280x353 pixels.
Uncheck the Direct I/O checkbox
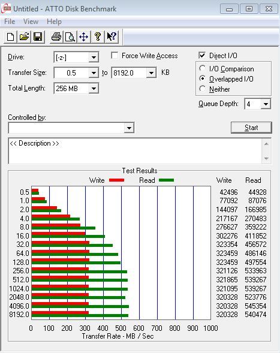coord(202,55)
